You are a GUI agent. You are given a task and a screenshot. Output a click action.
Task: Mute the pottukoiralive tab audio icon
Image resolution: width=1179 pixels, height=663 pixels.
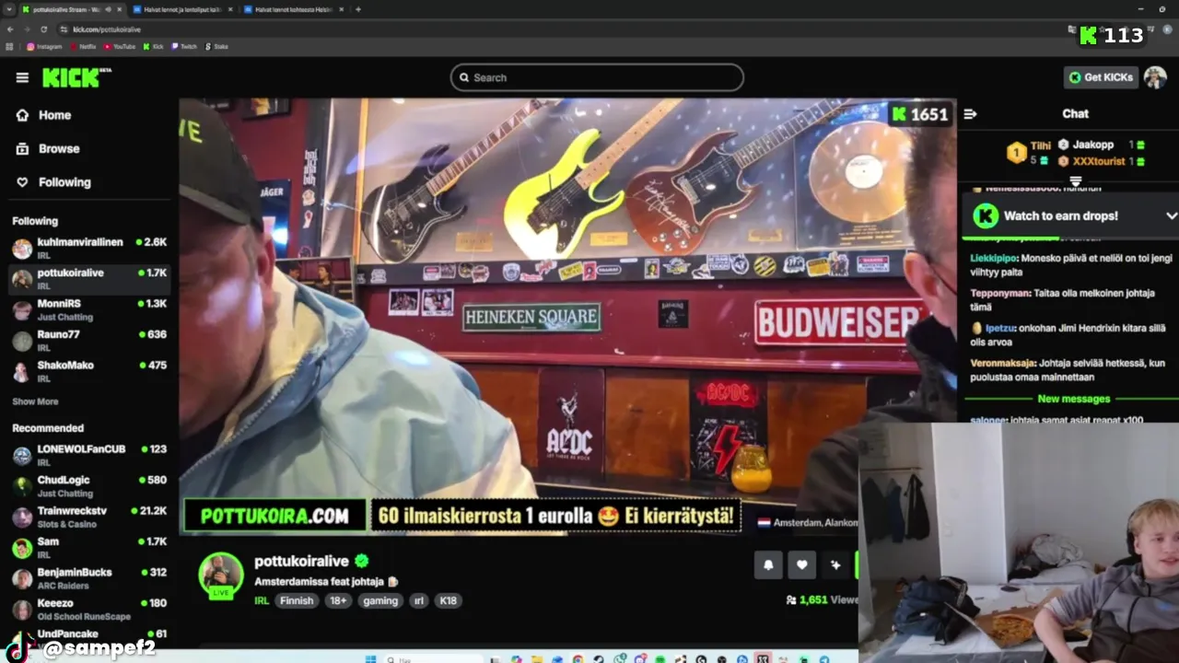108,9
